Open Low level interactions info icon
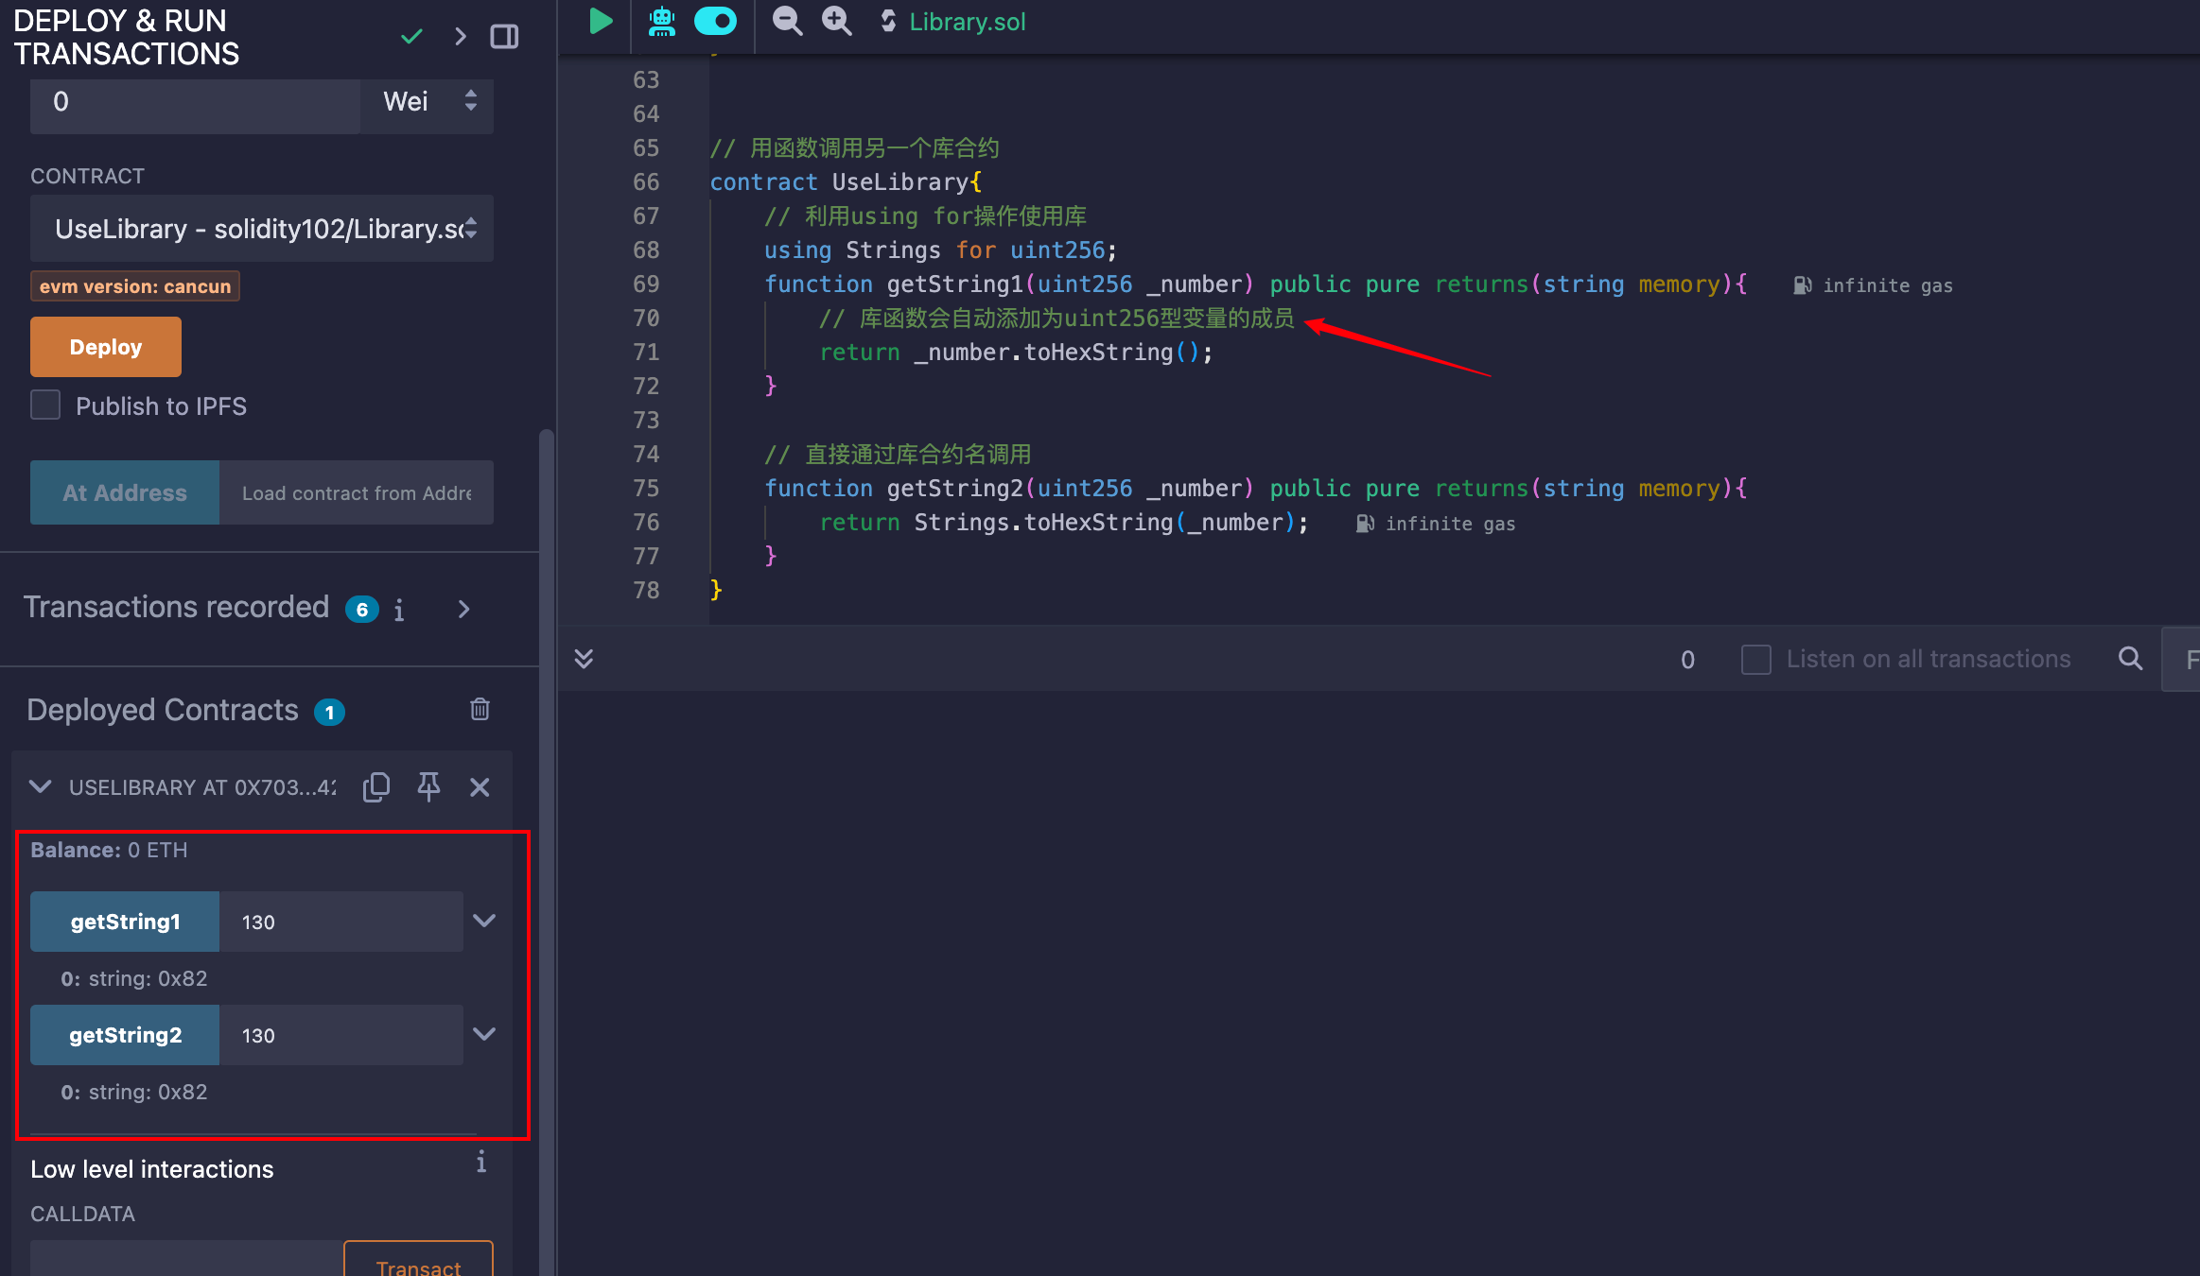Screen dimensions: 2200x1276 [481, 1162]
